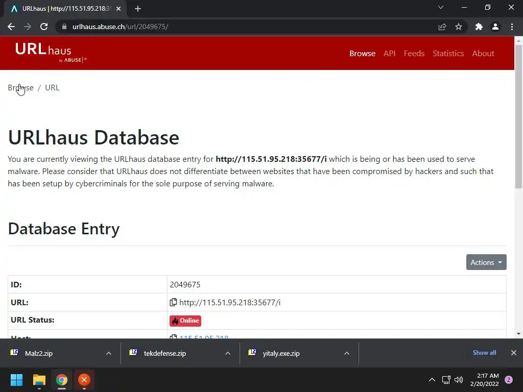Open File Explorer from the taskbar
This screenshot has height=392, width=523.
tap(39, 380)
